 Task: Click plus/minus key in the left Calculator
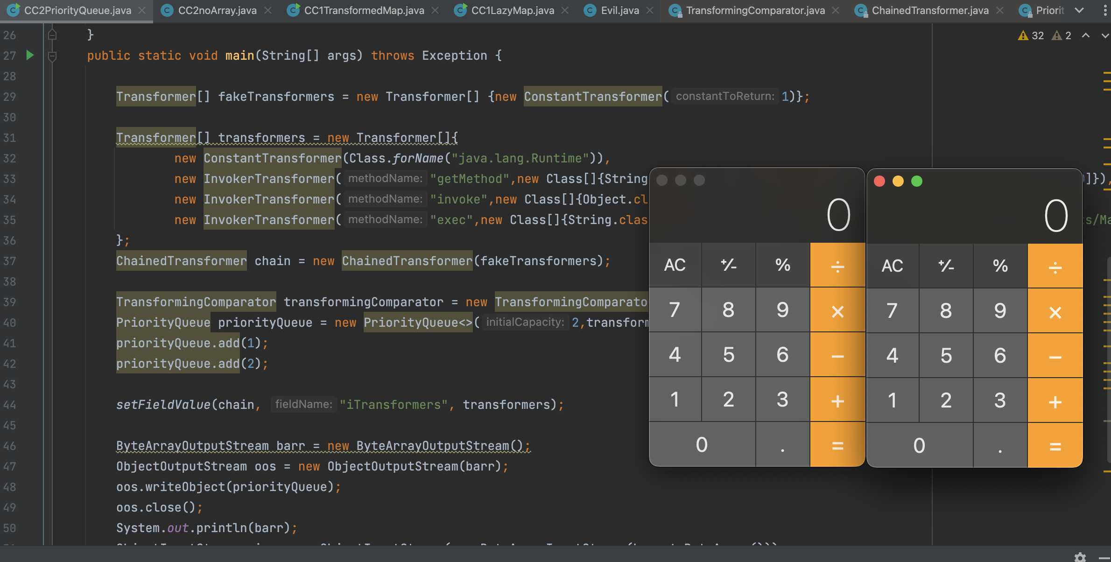pyautogui.click(x=729, y=265)
